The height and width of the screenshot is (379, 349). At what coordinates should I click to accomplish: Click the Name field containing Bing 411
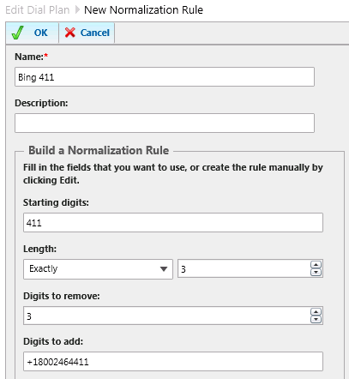coord(165,77)
